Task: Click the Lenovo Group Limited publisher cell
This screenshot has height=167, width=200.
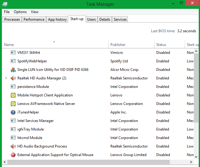Action: 128,155
